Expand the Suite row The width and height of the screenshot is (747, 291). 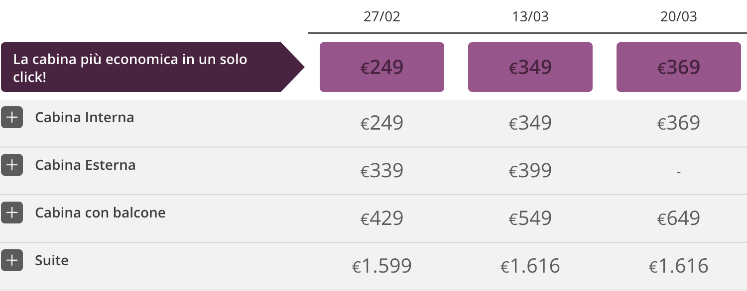pyautogui.click(x=12, y=260)
